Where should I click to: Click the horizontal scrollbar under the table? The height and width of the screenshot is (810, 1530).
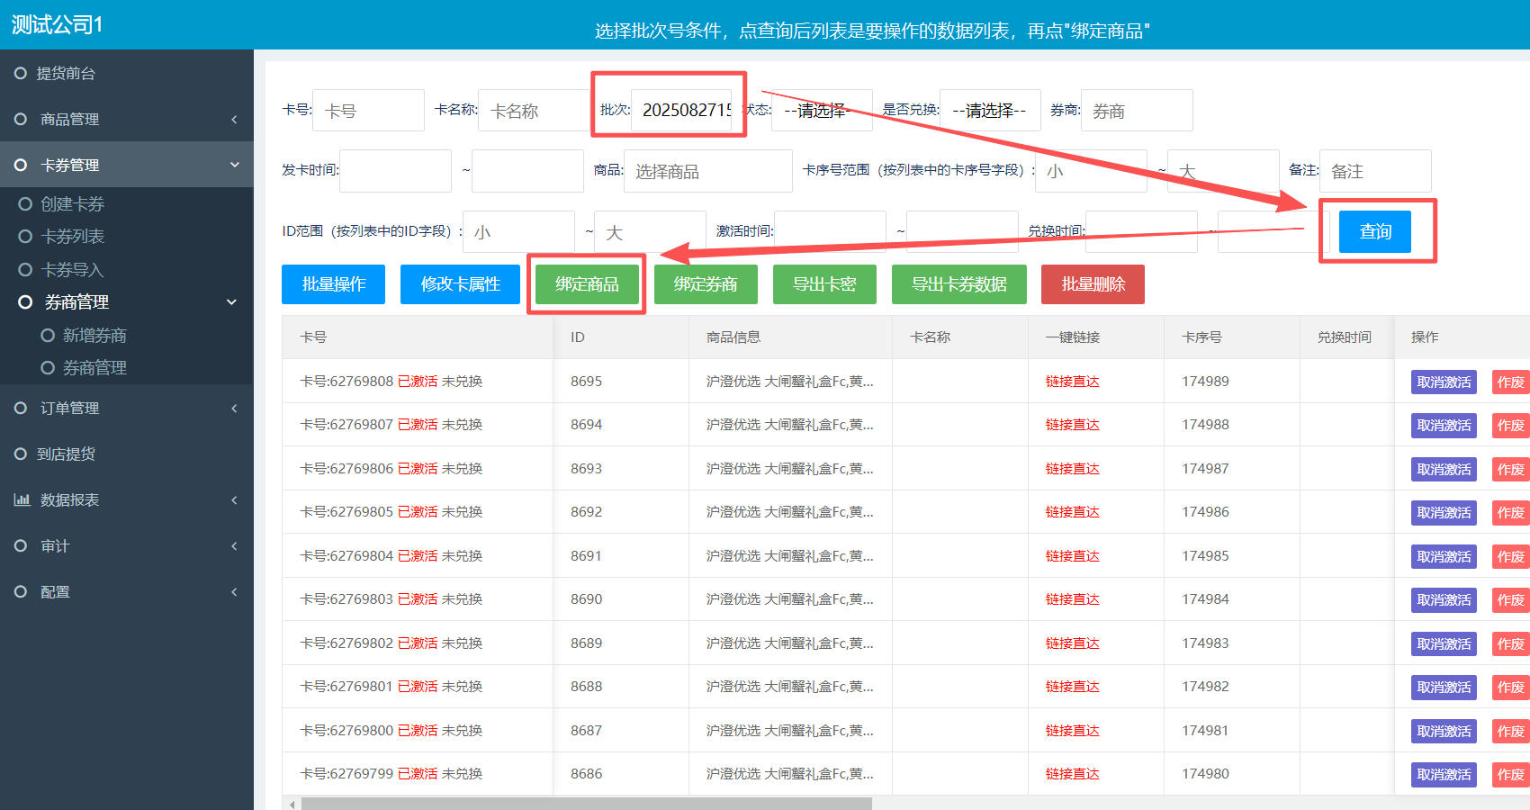point(585,804)
